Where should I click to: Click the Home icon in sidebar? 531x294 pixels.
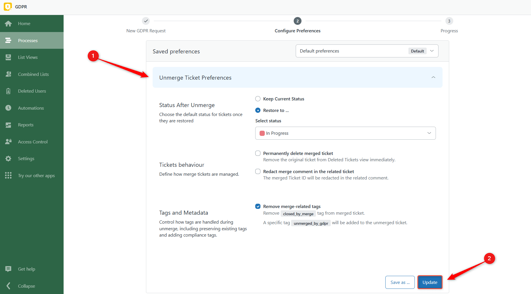point(8,24)
